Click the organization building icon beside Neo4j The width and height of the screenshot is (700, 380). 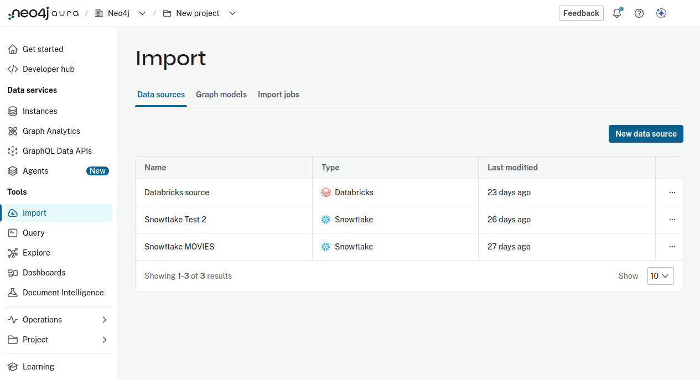[99, 13]
